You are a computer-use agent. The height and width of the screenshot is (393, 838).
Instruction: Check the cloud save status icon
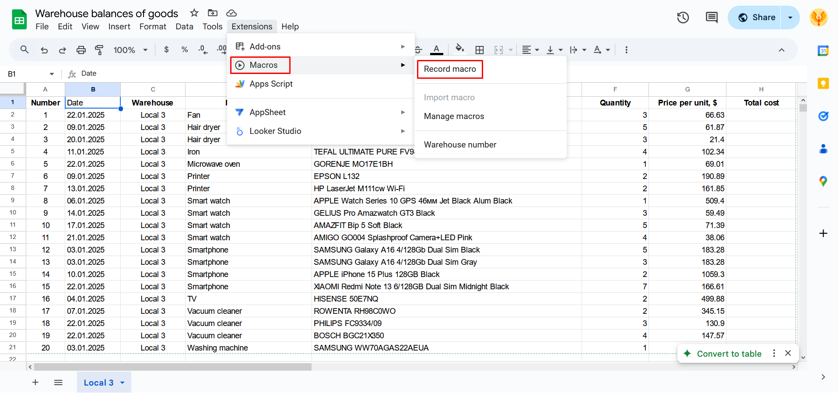point(231,13)
